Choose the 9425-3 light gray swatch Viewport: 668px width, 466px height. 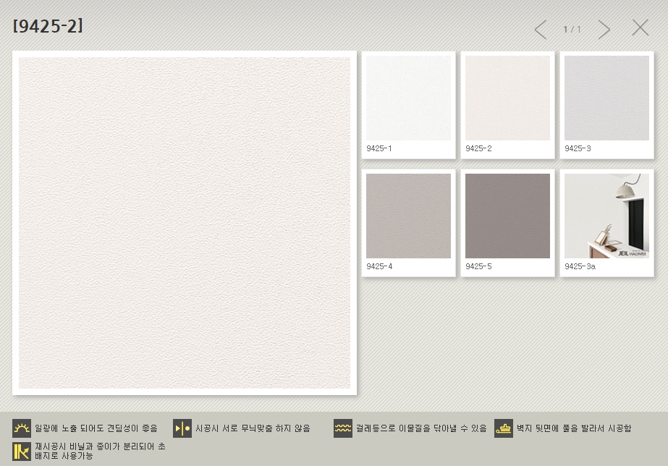click(x=606, y=98)
